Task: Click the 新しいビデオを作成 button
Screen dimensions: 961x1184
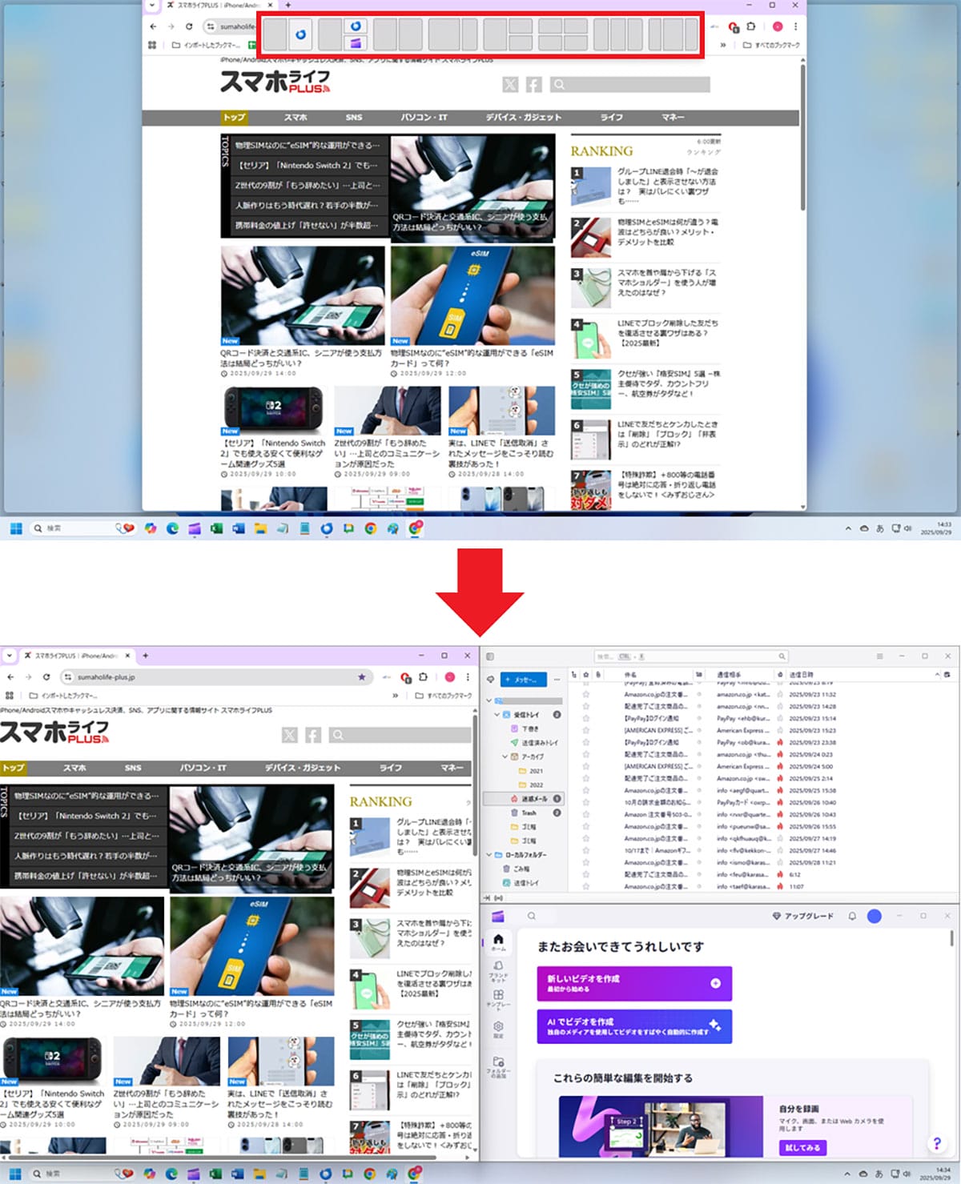Action: tap(634, 983)
